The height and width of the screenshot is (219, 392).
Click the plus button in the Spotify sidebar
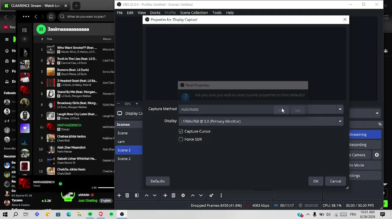[x=24, y=39]
